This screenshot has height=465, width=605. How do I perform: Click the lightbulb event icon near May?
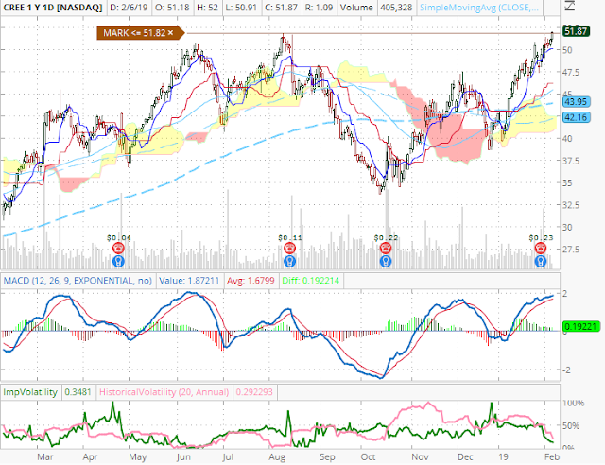click(119, 261)
